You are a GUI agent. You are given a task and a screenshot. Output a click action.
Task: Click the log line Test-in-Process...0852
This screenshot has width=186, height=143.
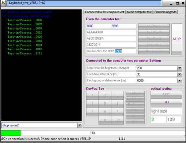click(25, 41)
